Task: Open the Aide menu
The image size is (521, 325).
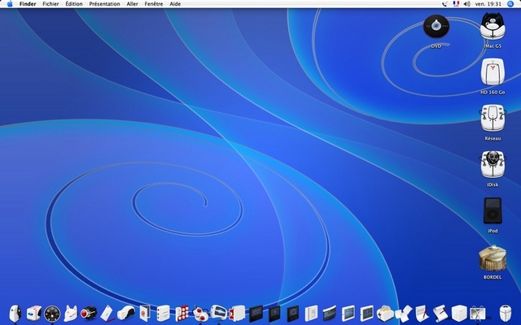Action: (x=175, y=4)
